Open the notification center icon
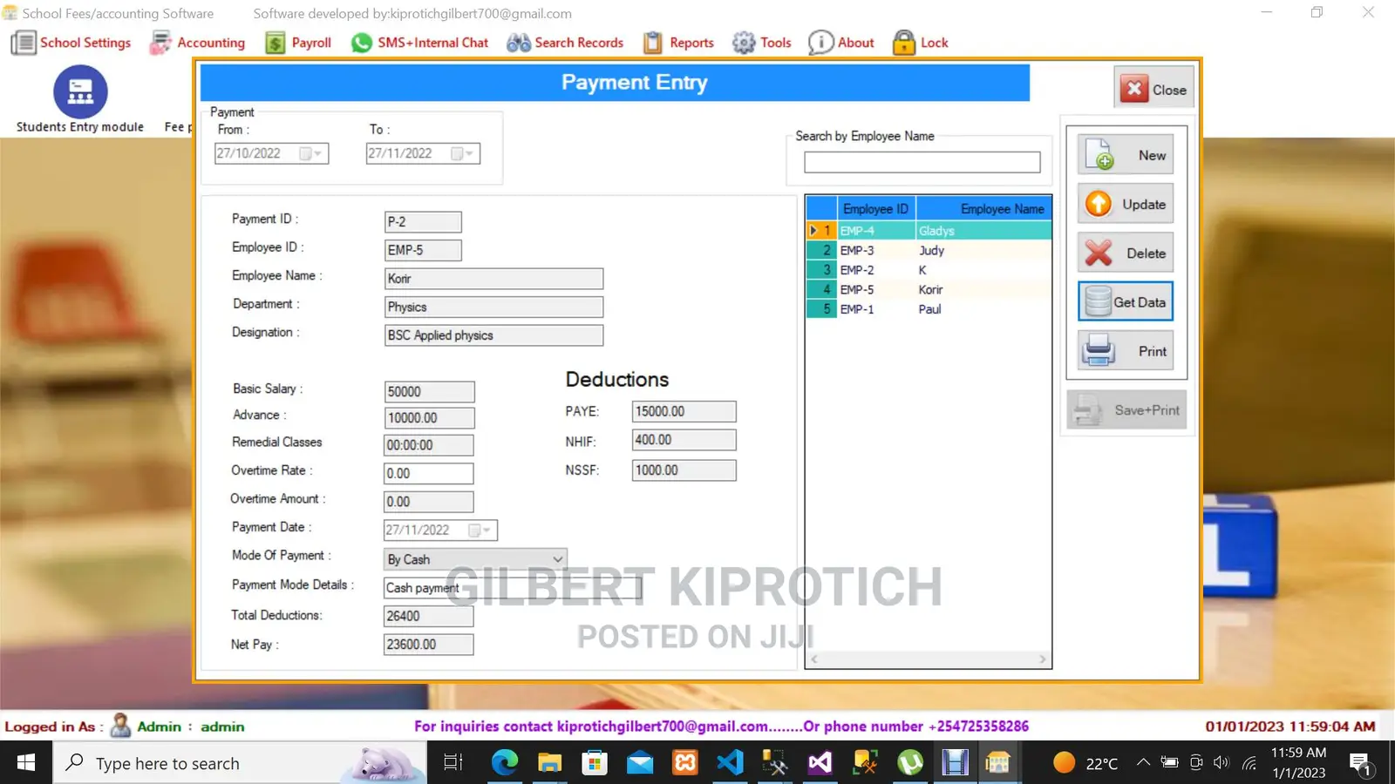The image size is (1395, 784). (1361, 764)
